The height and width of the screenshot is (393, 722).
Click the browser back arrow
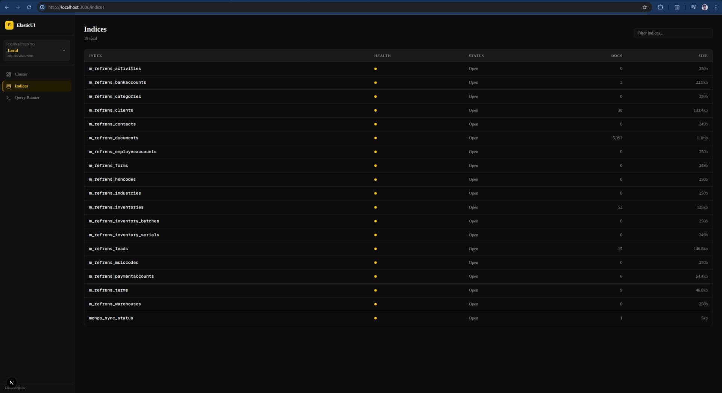(x=7, y=7)
